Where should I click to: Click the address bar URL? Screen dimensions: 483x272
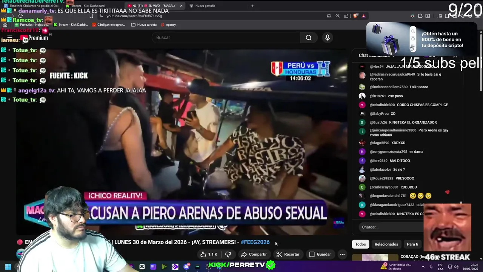[x=134, y=16]
